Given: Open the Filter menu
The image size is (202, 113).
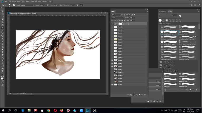Looking at the screenshot, I should (32, 2).
